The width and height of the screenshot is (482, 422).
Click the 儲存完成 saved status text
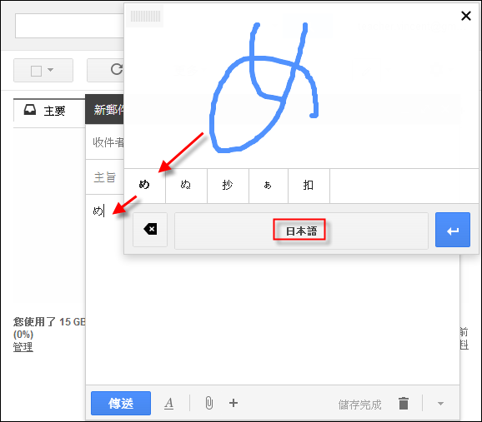click(360, 405)
